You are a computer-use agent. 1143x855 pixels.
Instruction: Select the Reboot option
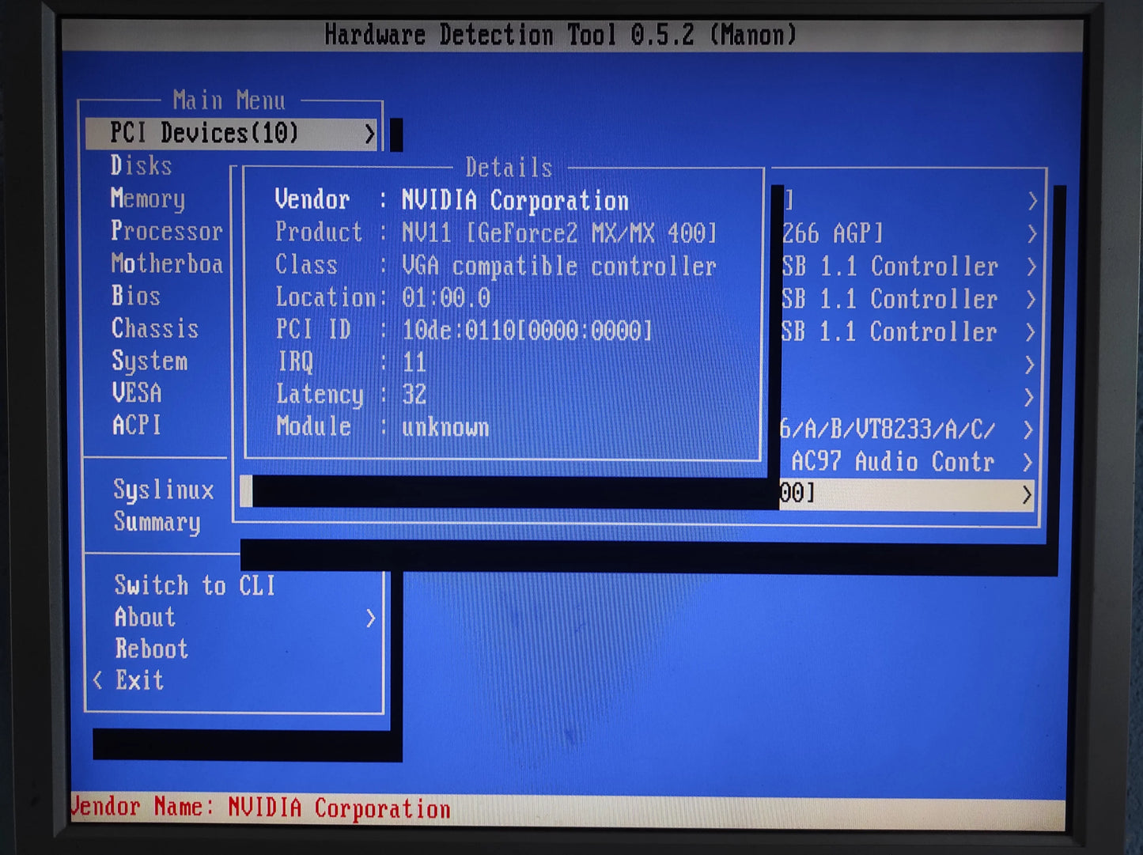pos(152,649)
